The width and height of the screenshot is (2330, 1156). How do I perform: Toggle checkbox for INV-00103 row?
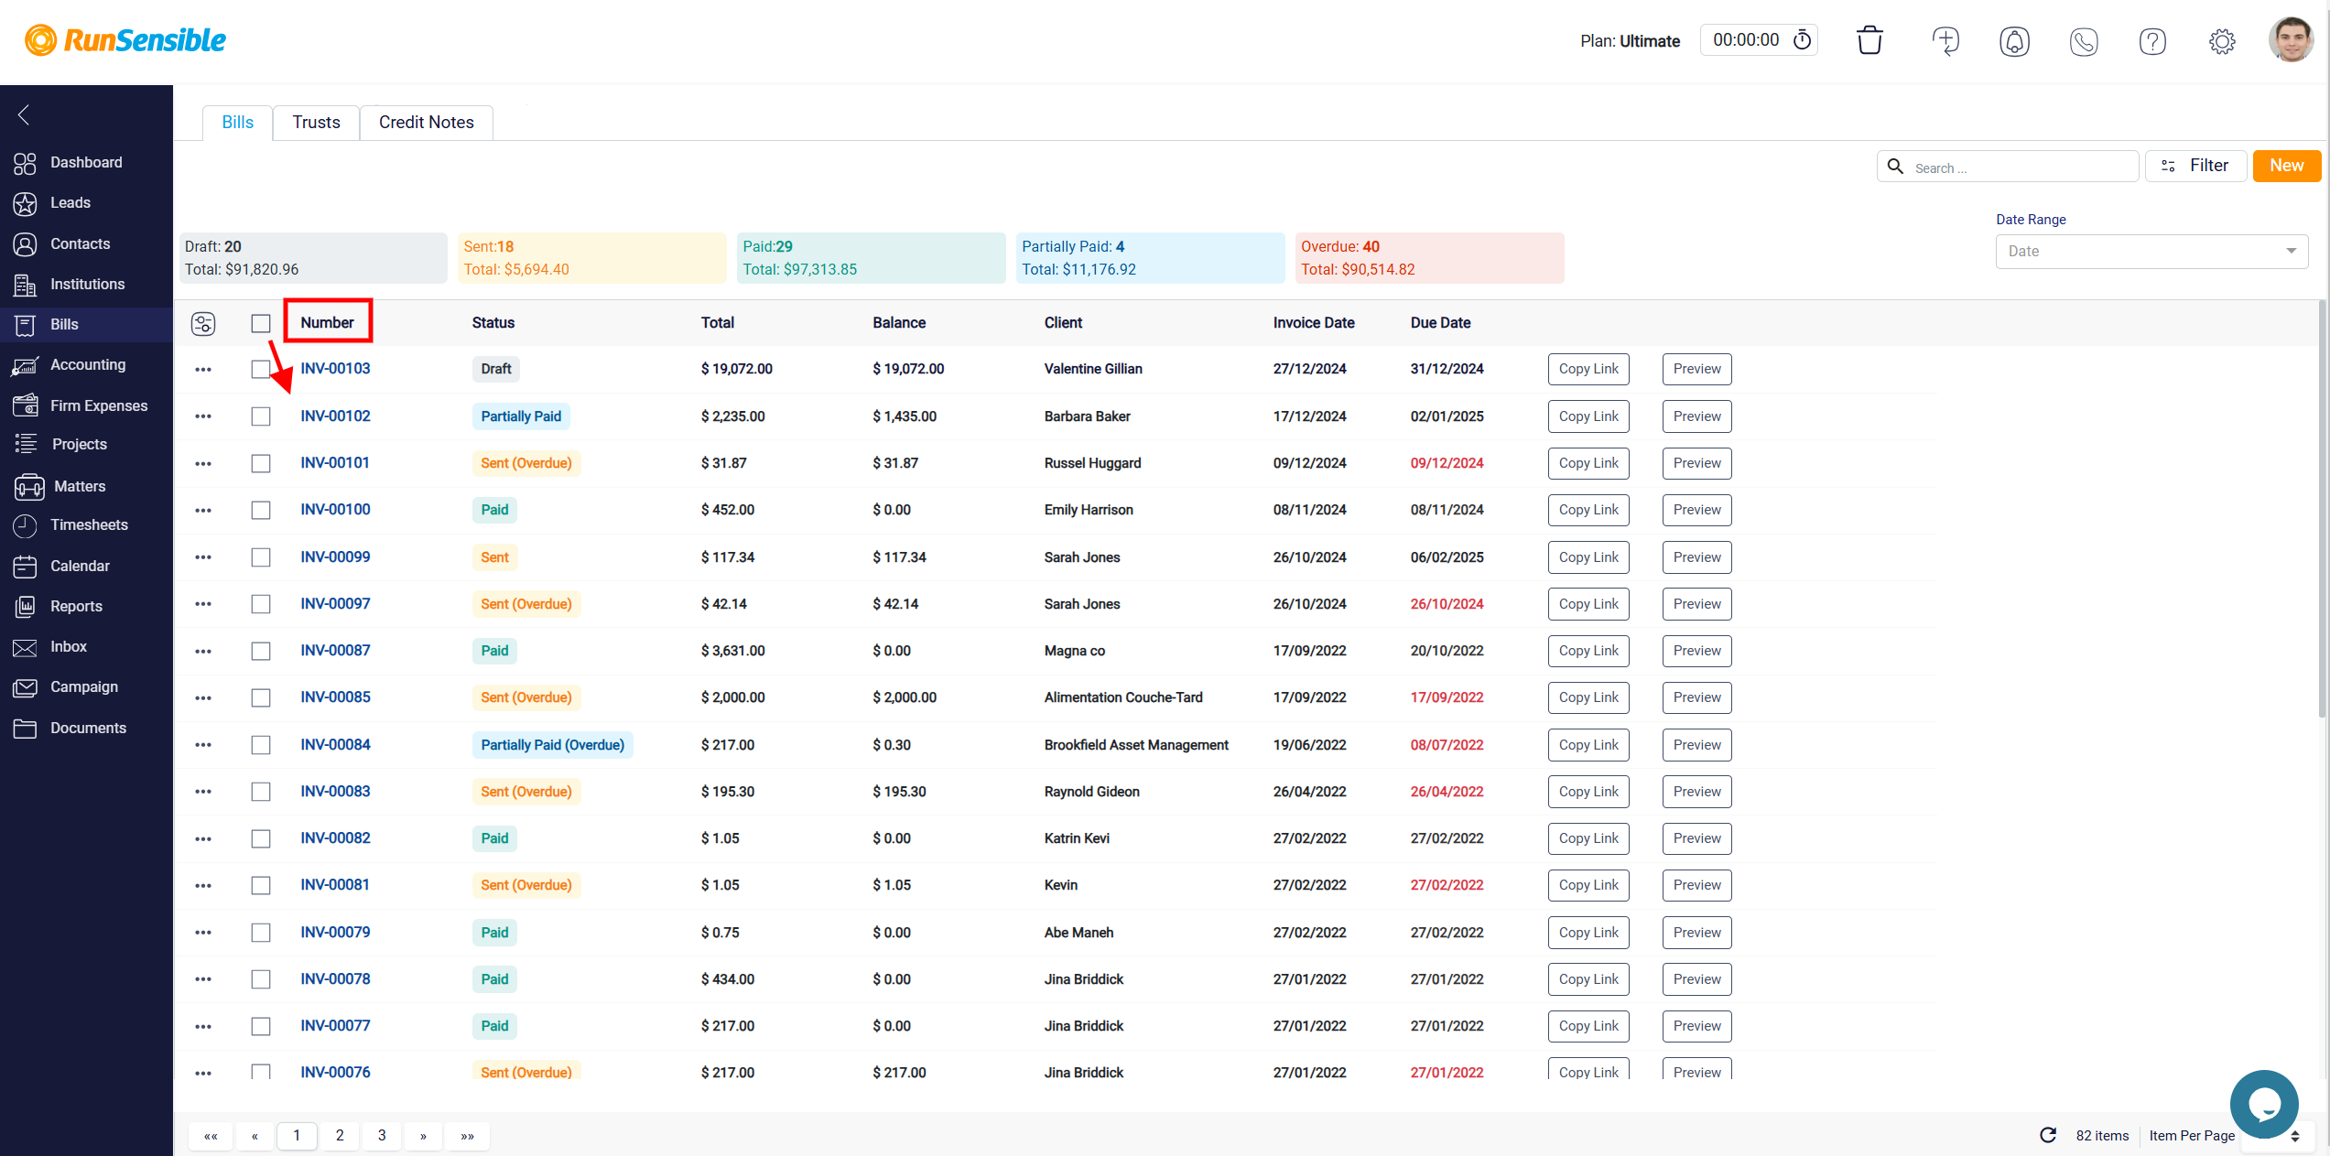(x=260, y=369)
